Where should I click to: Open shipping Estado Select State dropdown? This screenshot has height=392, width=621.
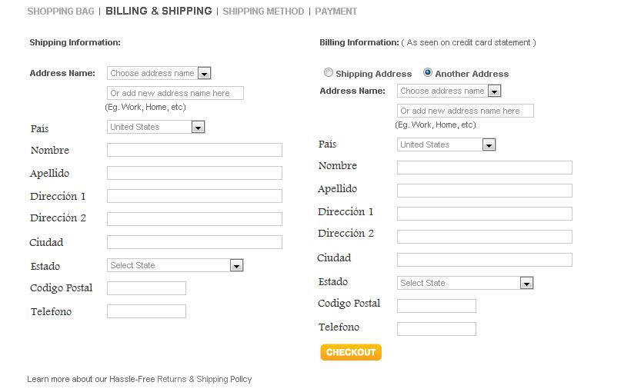tap(175, 266)
